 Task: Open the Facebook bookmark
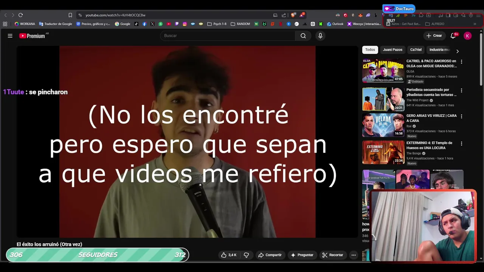point(144,24)
